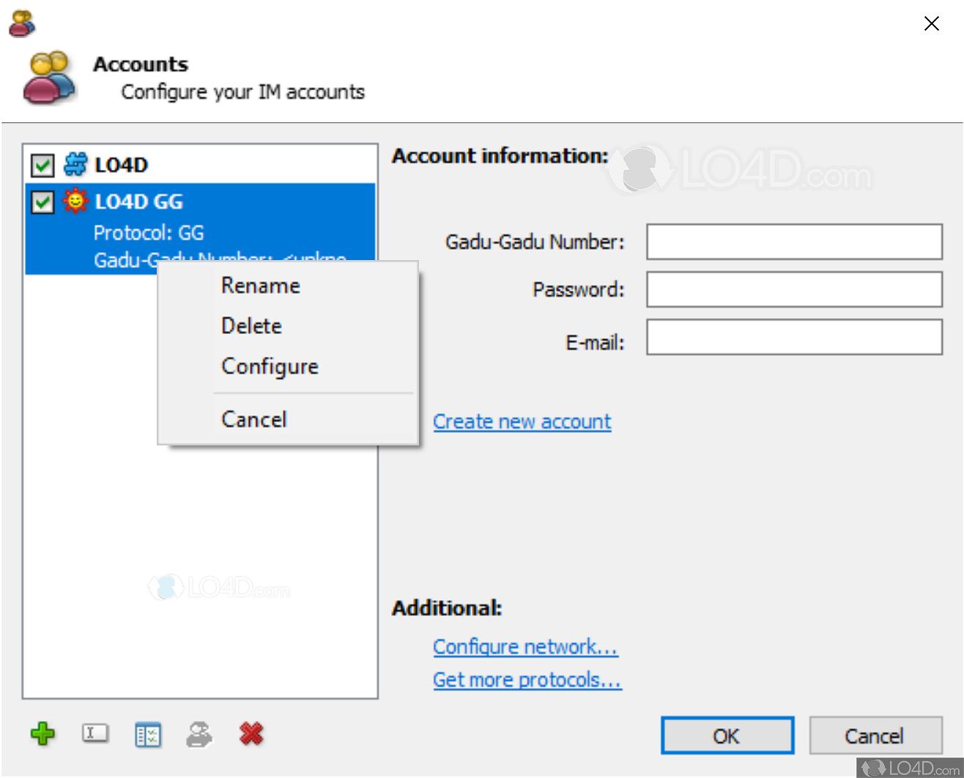Focus the Gadu-Gadu Number input field
The height and width of the screenshot is (778, 964).
click(794, 242)
